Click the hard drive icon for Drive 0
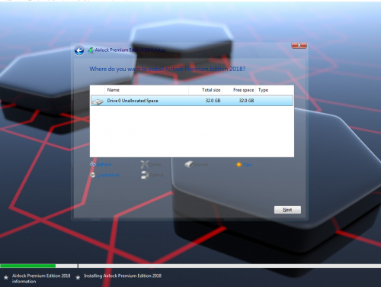 tap(98, 102)
